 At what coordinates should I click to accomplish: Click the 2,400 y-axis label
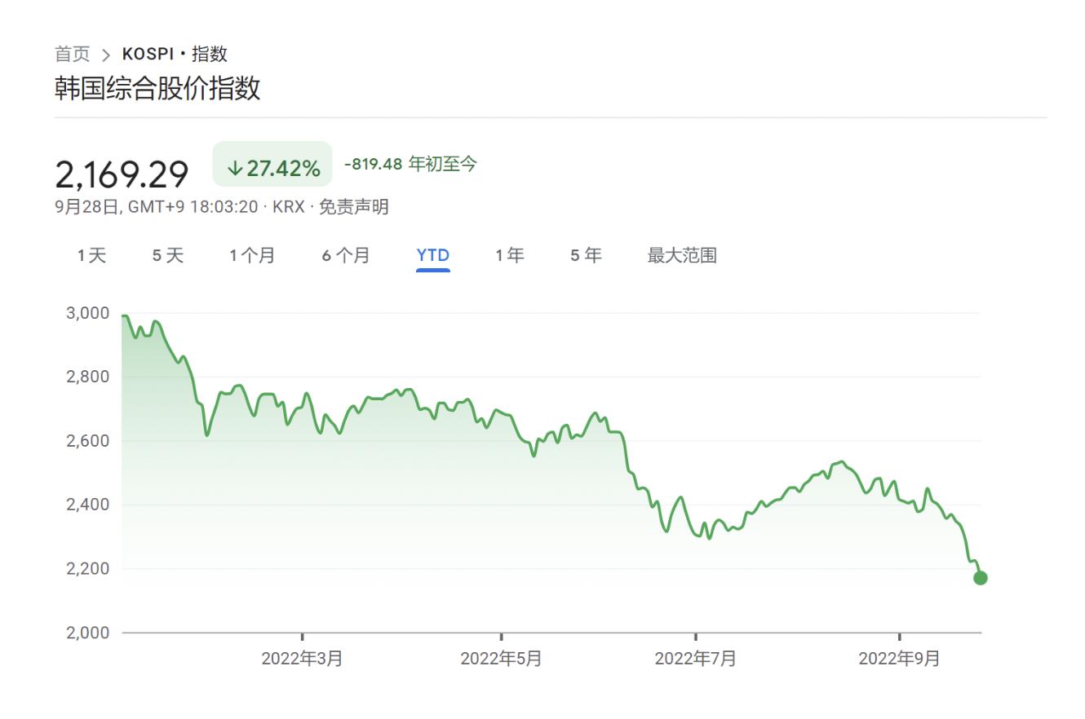[88, 505]
